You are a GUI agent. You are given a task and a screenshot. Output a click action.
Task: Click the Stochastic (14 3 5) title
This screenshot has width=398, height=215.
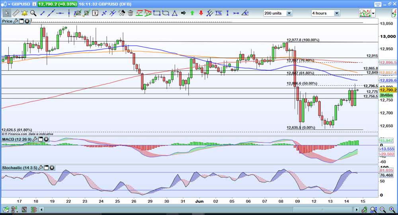(x=20, y=168)
